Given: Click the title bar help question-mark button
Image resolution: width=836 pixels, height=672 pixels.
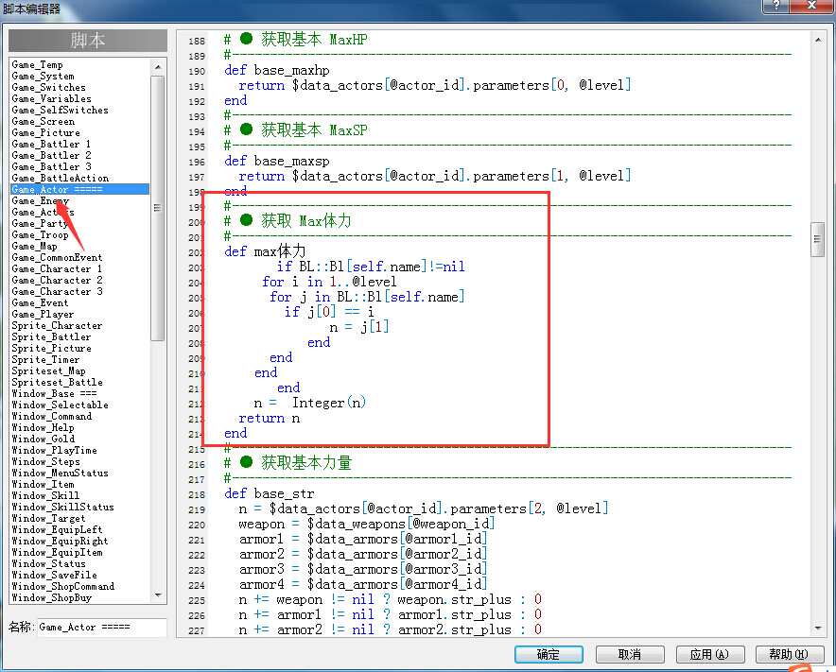Looking at the screenshot, I should (775, 6).
